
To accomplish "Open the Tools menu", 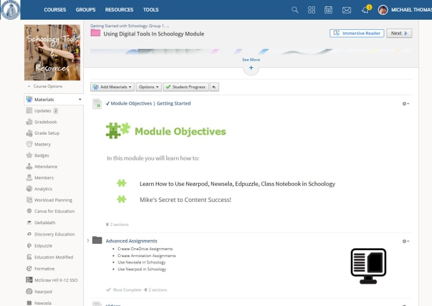I will point(151,10).
